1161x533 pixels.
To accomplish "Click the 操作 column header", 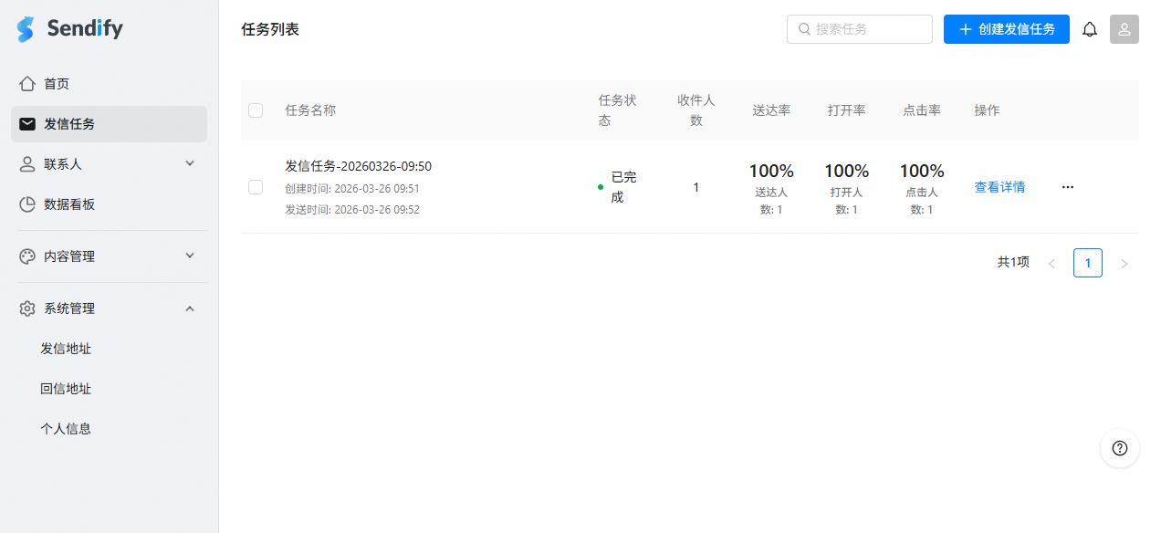I will 987,110.
